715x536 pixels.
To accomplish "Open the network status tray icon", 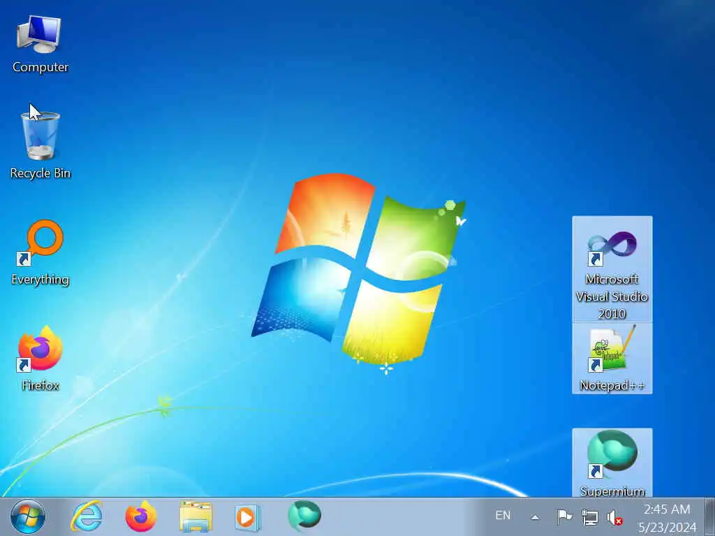I will coord(589,517).
